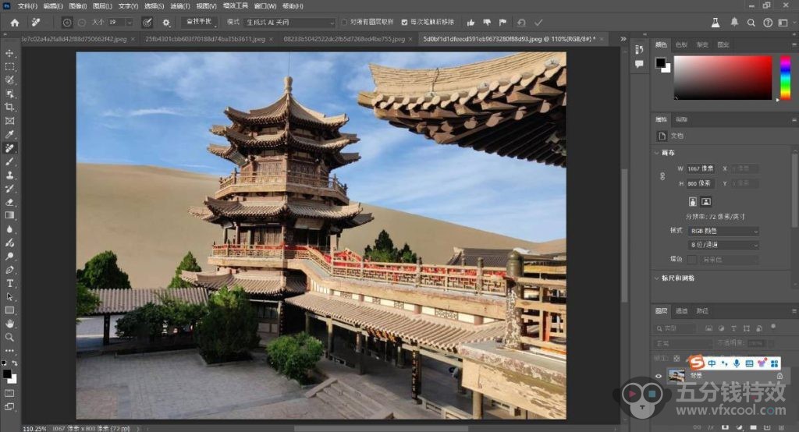Toggle width-height link chain icon
Screen dimensions: 799x432
coord(662,176)
